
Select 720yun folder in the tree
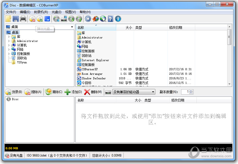[22, 62]
